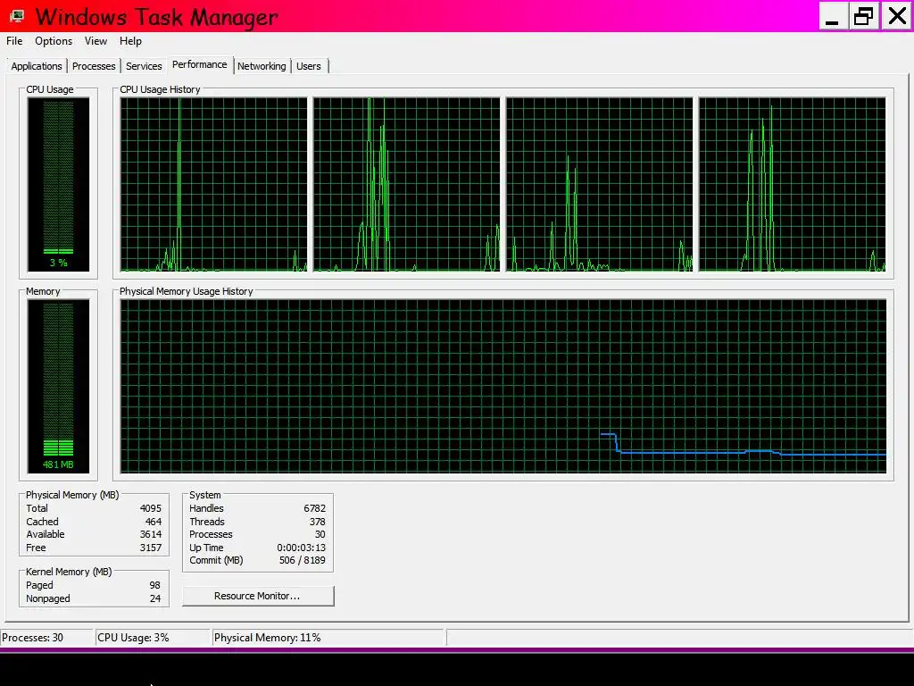This screenshot has height=686, width=914.
Task: Click the Kernel Memory (MB) group label
Action: click(69, 572)
